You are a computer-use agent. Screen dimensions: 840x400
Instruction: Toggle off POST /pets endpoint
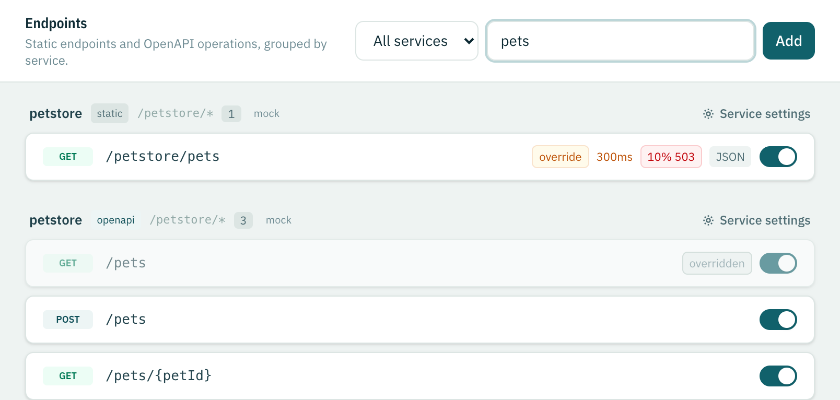click(778, 320)
